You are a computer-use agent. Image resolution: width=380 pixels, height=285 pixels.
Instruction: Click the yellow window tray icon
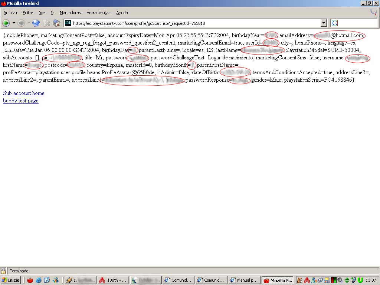click(327, 281)
